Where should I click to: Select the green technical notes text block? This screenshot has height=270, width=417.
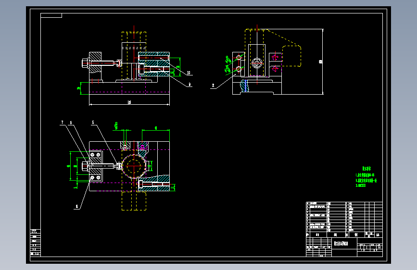[x=366, y=177]
